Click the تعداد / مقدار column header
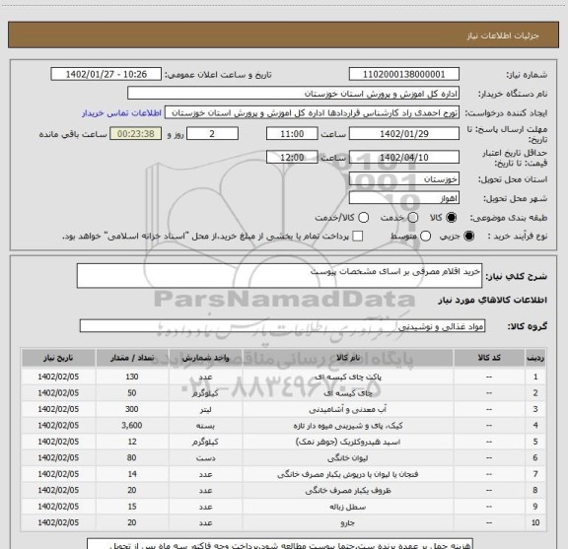Screen dimensions: 568x549 click(x=132, y=358)
